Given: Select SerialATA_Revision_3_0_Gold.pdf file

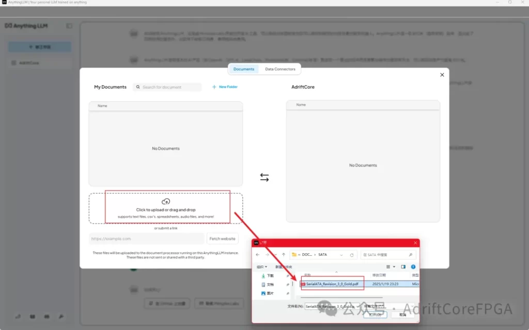Looking at the screenshot, I should pos(332,284).
